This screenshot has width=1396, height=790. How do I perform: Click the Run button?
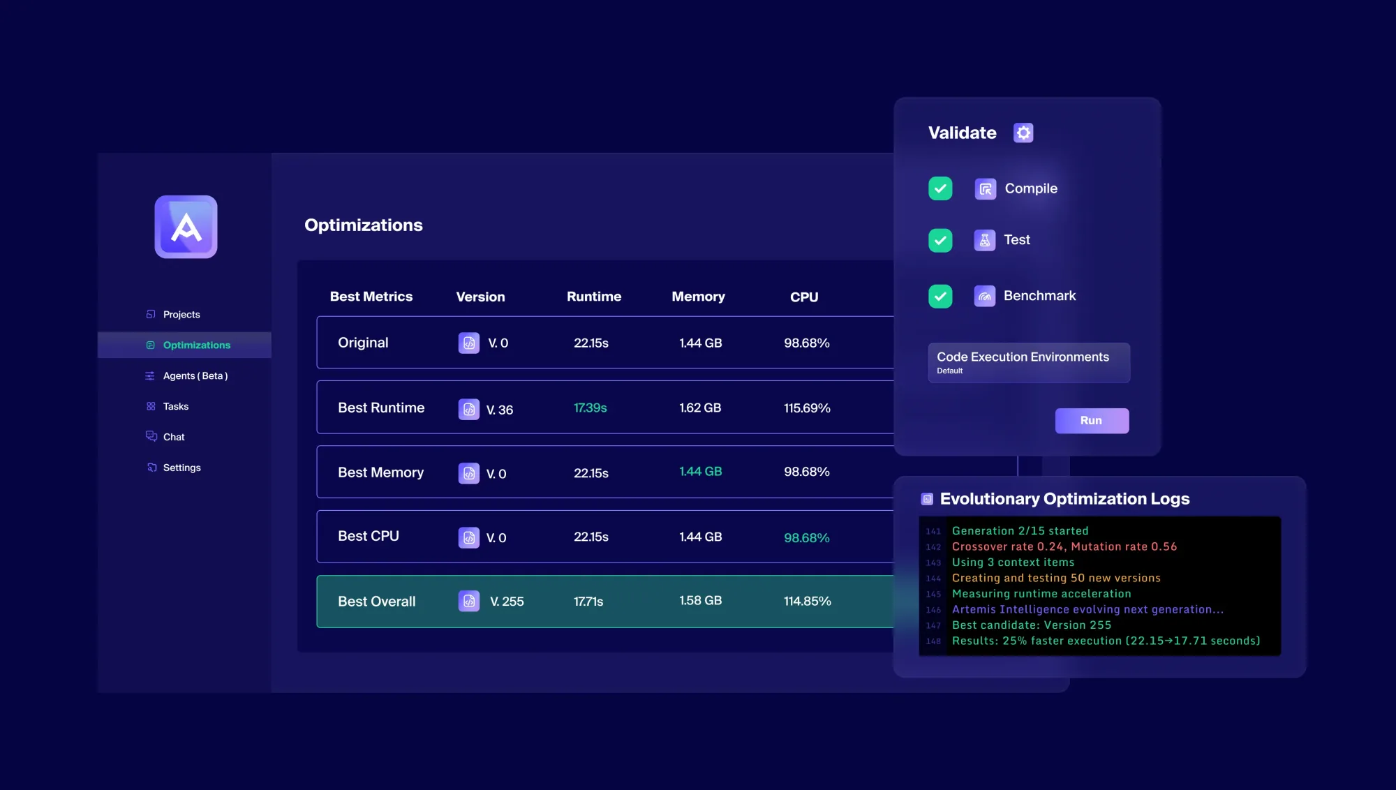click(x=1092, y=421)
